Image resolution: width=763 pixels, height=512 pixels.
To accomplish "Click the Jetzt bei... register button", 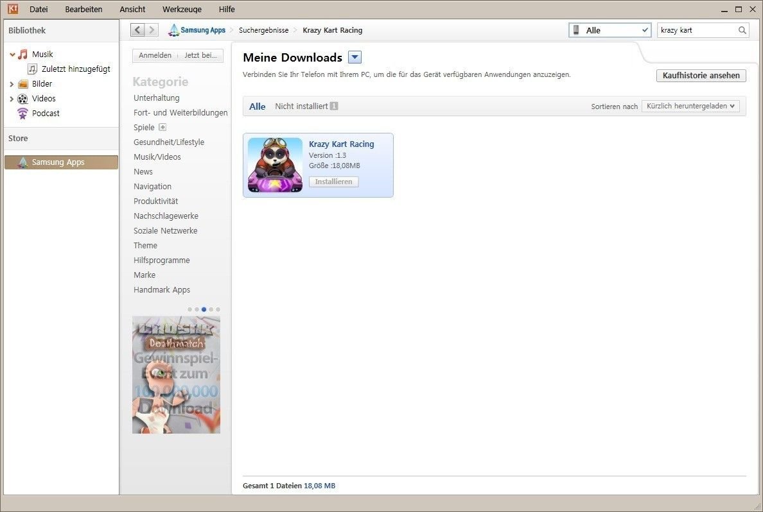I will (200, 55).
